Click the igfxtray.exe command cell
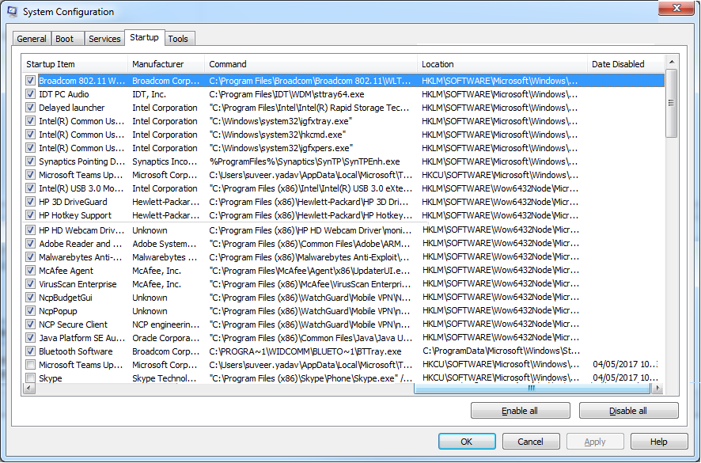Viewport: 701px width, 463px height. pyautogui.click(x=281, y=121)
